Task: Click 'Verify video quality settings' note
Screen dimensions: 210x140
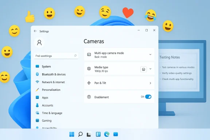Action: (x=177, y=73)
